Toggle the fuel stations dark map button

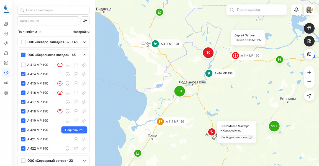pos(309,41)
